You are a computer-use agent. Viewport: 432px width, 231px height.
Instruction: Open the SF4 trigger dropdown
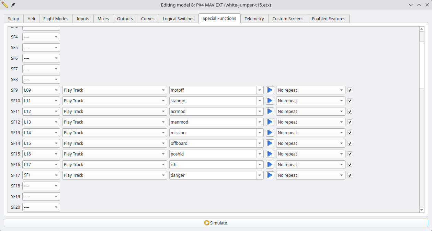[41, 37]
